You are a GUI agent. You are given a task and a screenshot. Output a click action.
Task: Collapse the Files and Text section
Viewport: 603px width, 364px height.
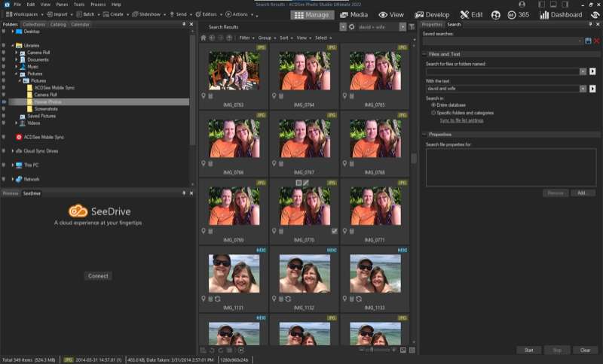click(425, 54)
